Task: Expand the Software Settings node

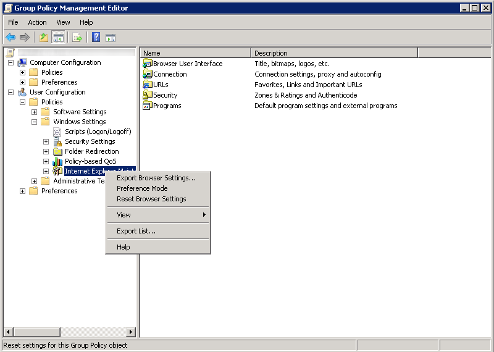Action: point(35,112)
